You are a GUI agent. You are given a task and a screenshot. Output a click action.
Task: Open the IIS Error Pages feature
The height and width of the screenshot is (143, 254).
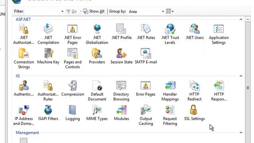click(146, 88)
